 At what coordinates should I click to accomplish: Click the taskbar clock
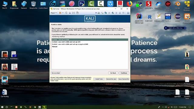182,107
